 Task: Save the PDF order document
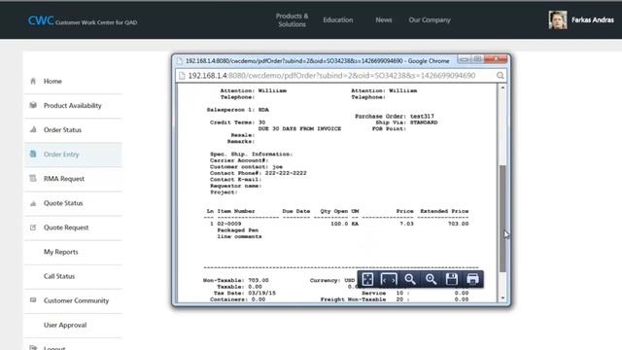coord(451,279)
